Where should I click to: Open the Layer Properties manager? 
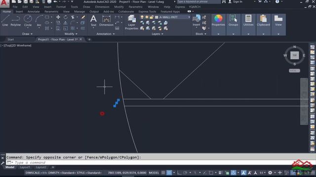(132, 22)
